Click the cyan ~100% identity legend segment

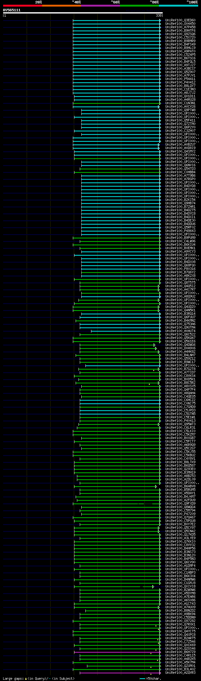pos(178,6)
